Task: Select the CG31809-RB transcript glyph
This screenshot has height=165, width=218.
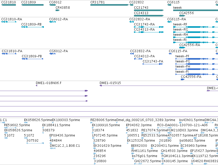Action: [33, 27]
